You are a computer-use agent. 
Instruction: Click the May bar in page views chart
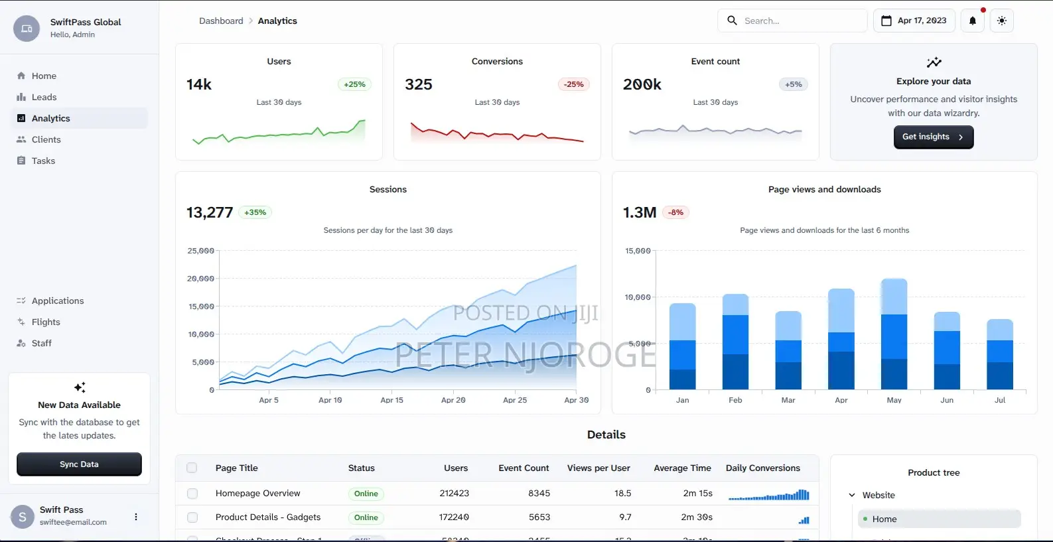pos(894,334)
